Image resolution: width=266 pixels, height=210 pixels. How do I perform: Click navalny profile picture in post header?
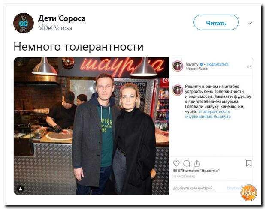point(178,66)
